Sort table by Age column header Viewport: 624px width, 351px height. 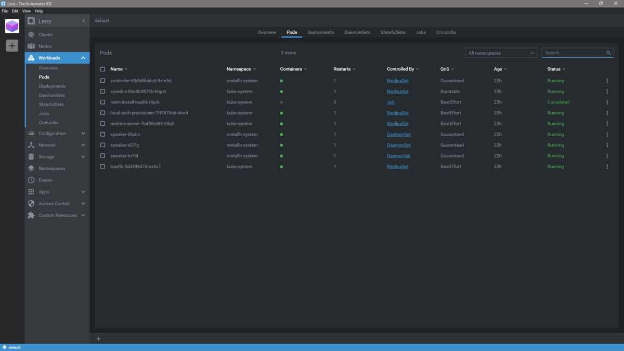click(x=500, y=69)
